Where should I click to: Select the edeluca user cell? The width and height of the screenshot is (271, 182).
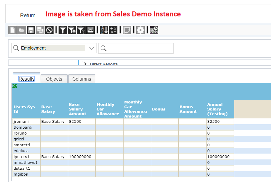click(26, 151)
